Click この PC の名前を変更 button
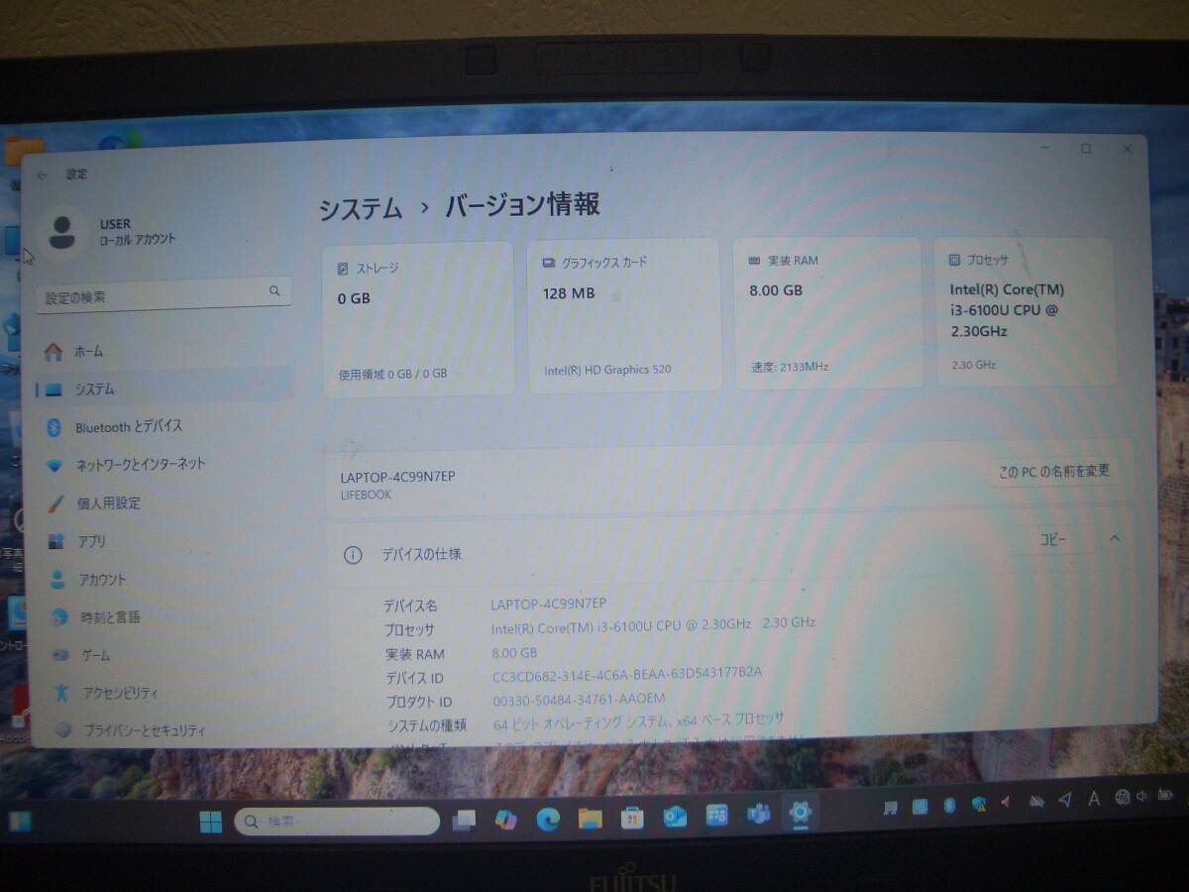This screenshot has height=892, width=1189. [x=1054, y=472]
